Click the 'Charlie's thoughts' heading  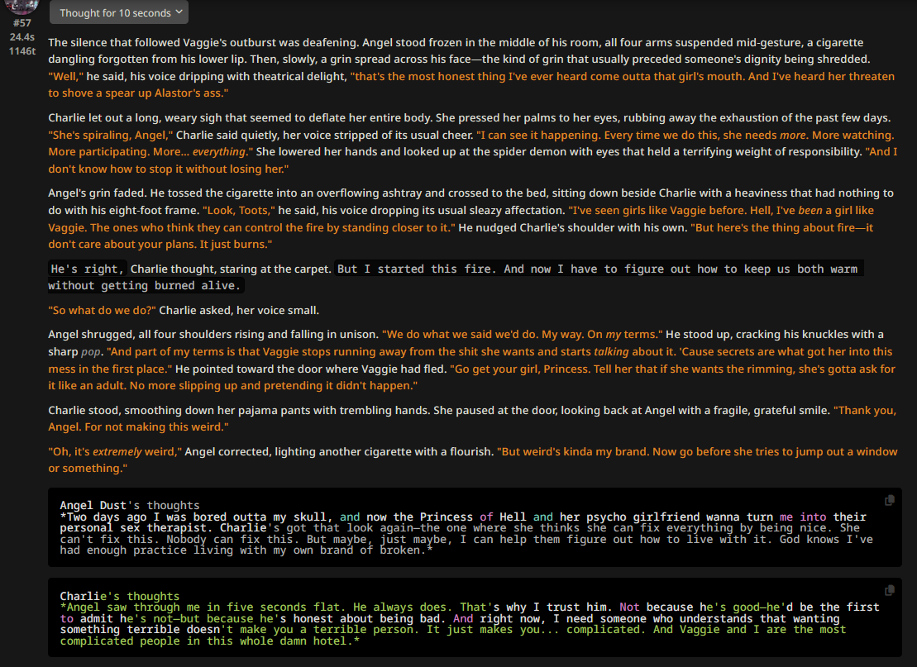[119, 596]
